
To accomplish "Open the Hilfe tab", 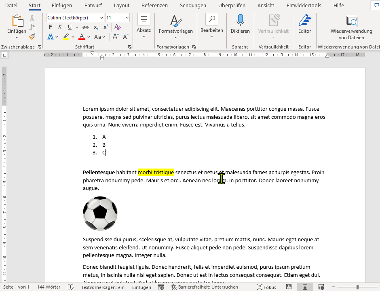I will coord(338,5).
